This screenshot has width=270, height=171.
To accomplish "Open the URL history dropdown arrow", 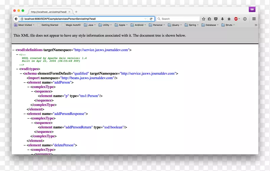I will click(x=145, y=19).
